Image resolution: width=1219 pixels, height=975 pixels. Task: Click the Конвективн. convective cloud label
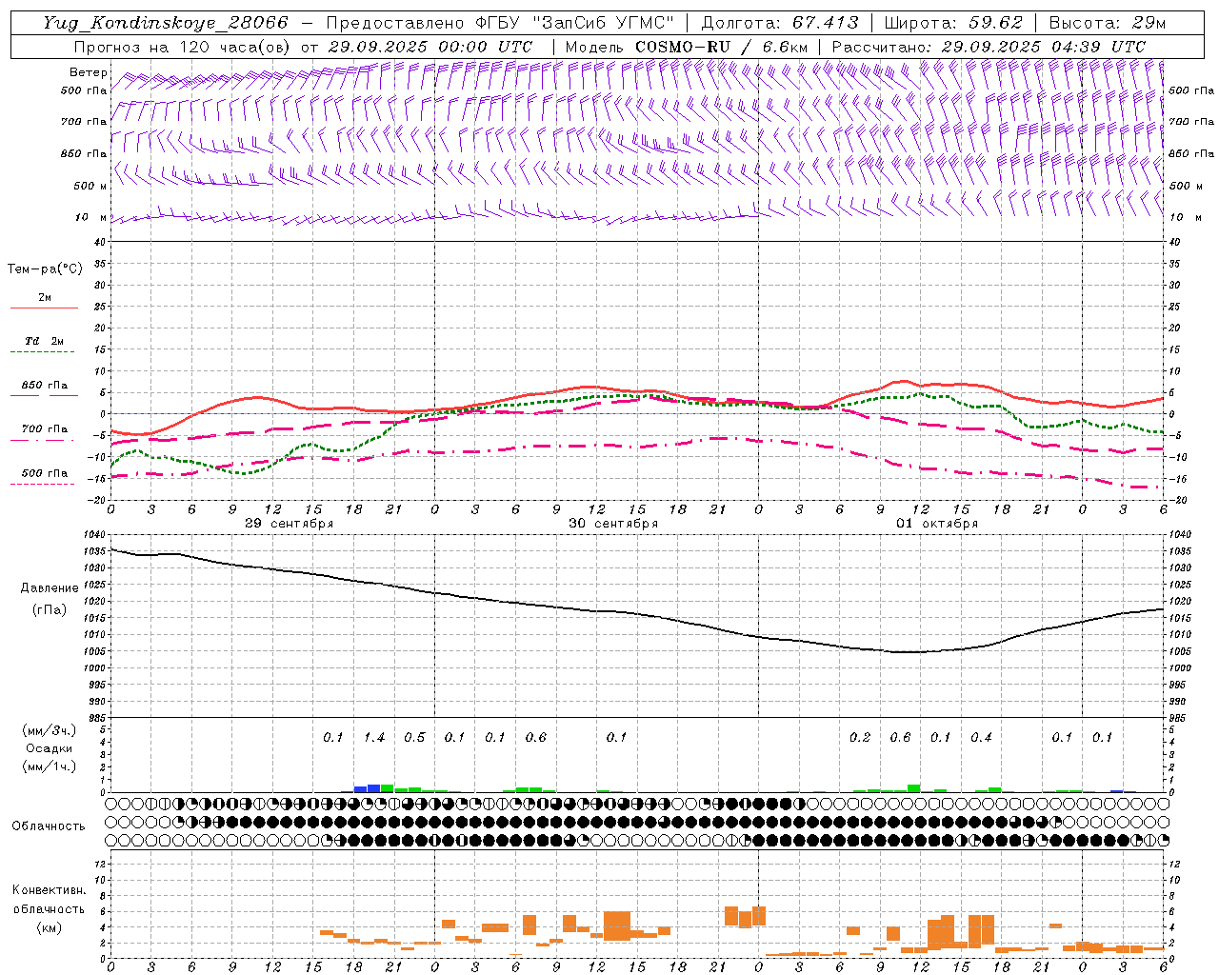coord(49,890)
